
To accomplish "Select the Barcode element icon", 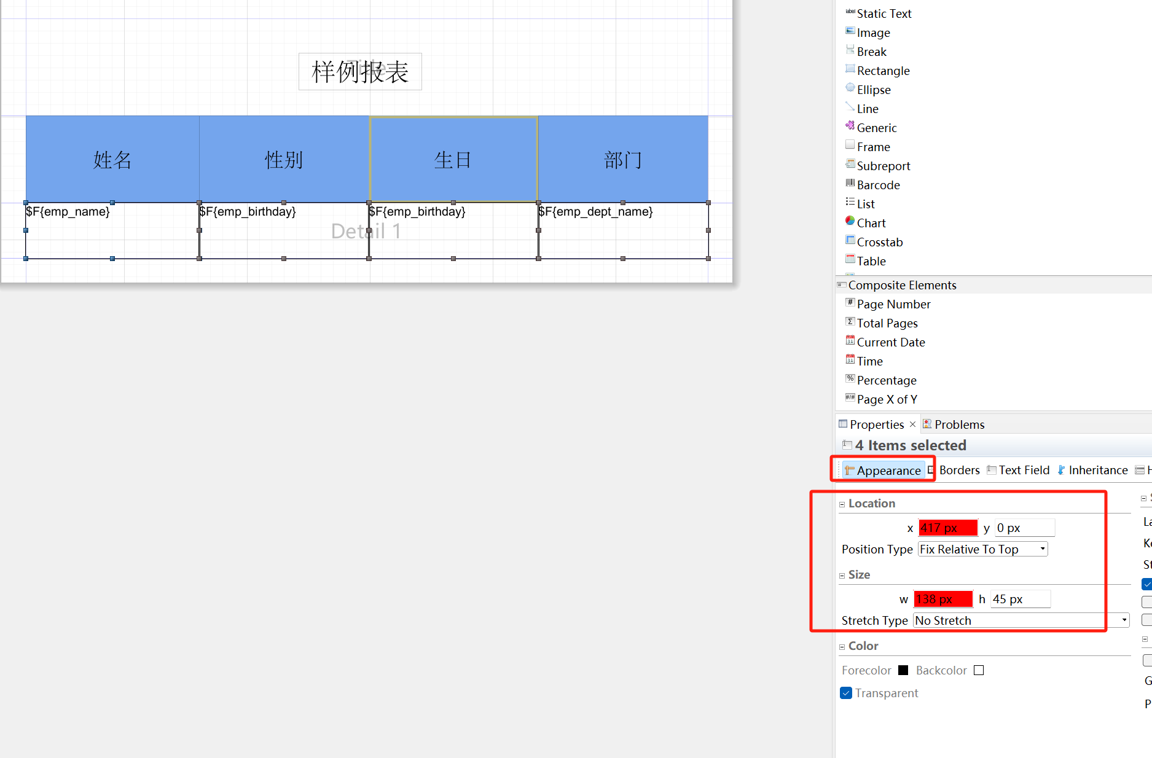I will 850,183.
